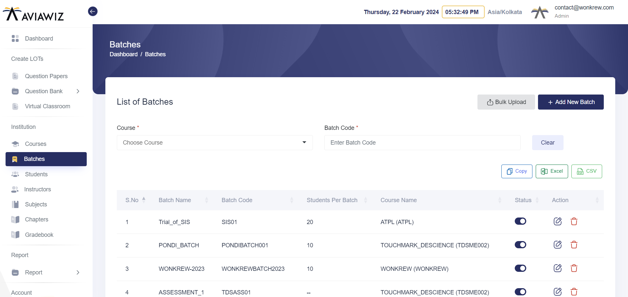Image resolution: width=628 pixels, height=297 pixels.
Task: Click the Virtual Classroom icon
Action: [15, 106]
